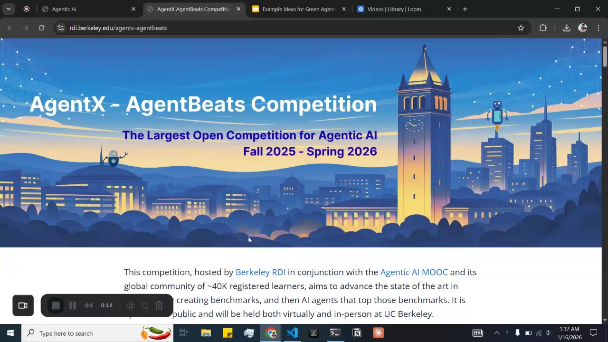Screen dimensions: 608x342
Task: Open the Wi-Fi network tray icon
Action: 539,333
